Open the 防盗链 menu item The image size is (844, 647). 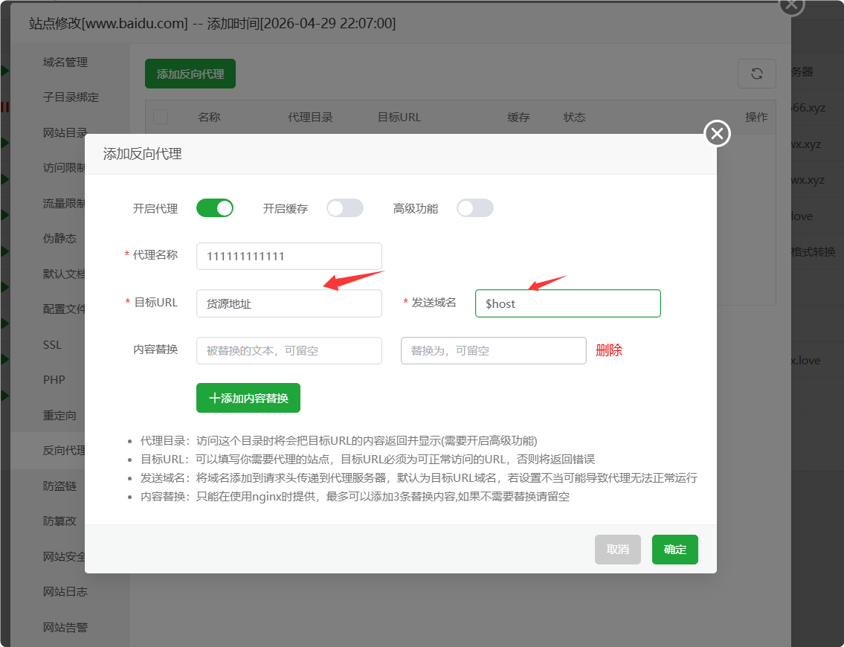pyautogui.click(x=59, y=486)
